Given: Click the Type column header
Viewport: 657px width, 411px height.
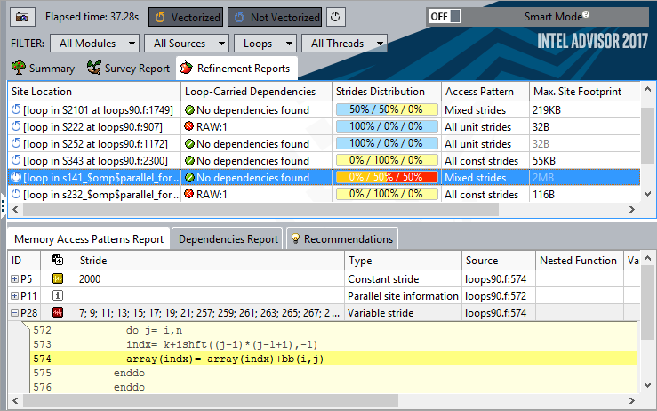Looking at the screenshot, I should [403, 261].
